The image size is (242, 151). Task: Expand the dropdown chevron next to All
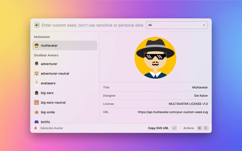(204, 25)
